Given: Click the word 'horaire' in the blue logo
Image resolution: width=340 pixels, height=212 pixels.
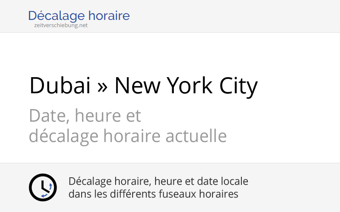Looking at the screenshot, I should click(x=110, y=16).
